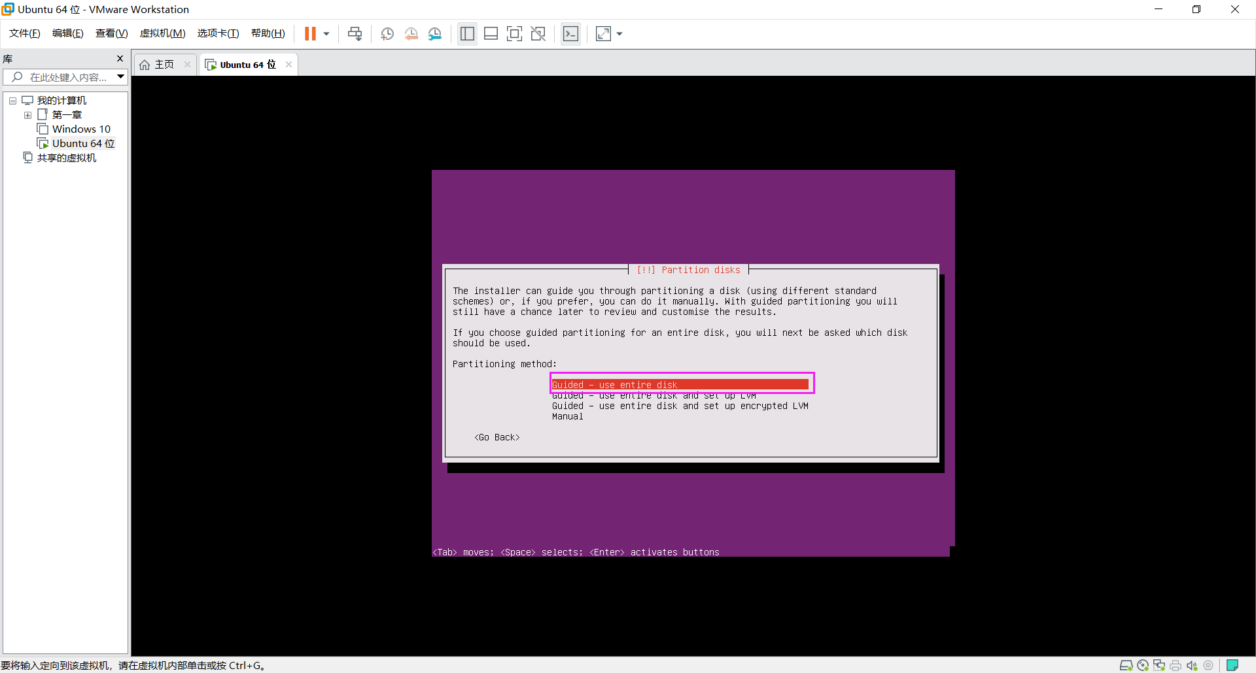This screenshot has height=673, width=1256.
Task: Choose Guided entire disk and set up LVM
Action: [654, 395]
